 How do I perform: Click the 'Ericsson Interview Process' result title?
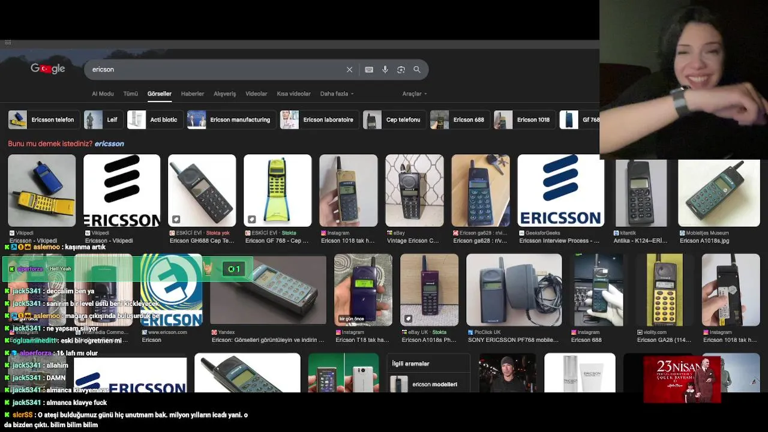click(x=559, y=241)
